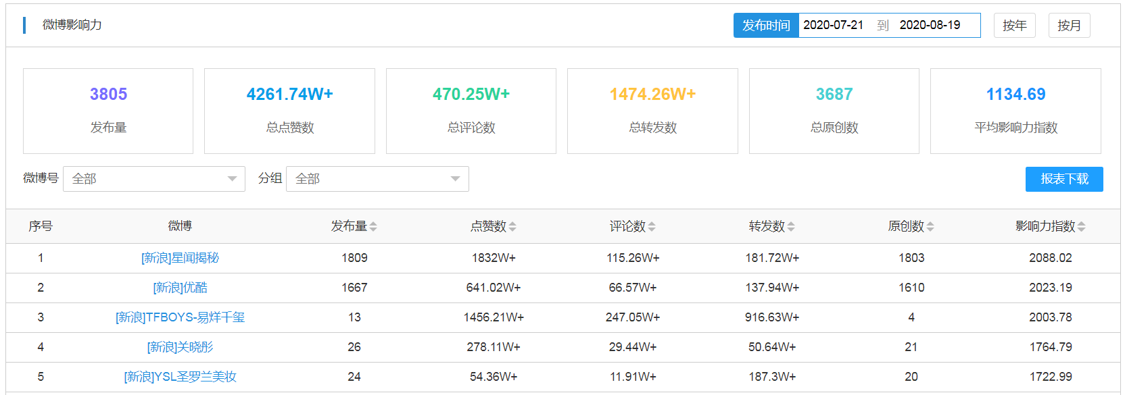Sort table by 原创数 sort icon
Screen dimensions: 1125x395
[930, 227]
